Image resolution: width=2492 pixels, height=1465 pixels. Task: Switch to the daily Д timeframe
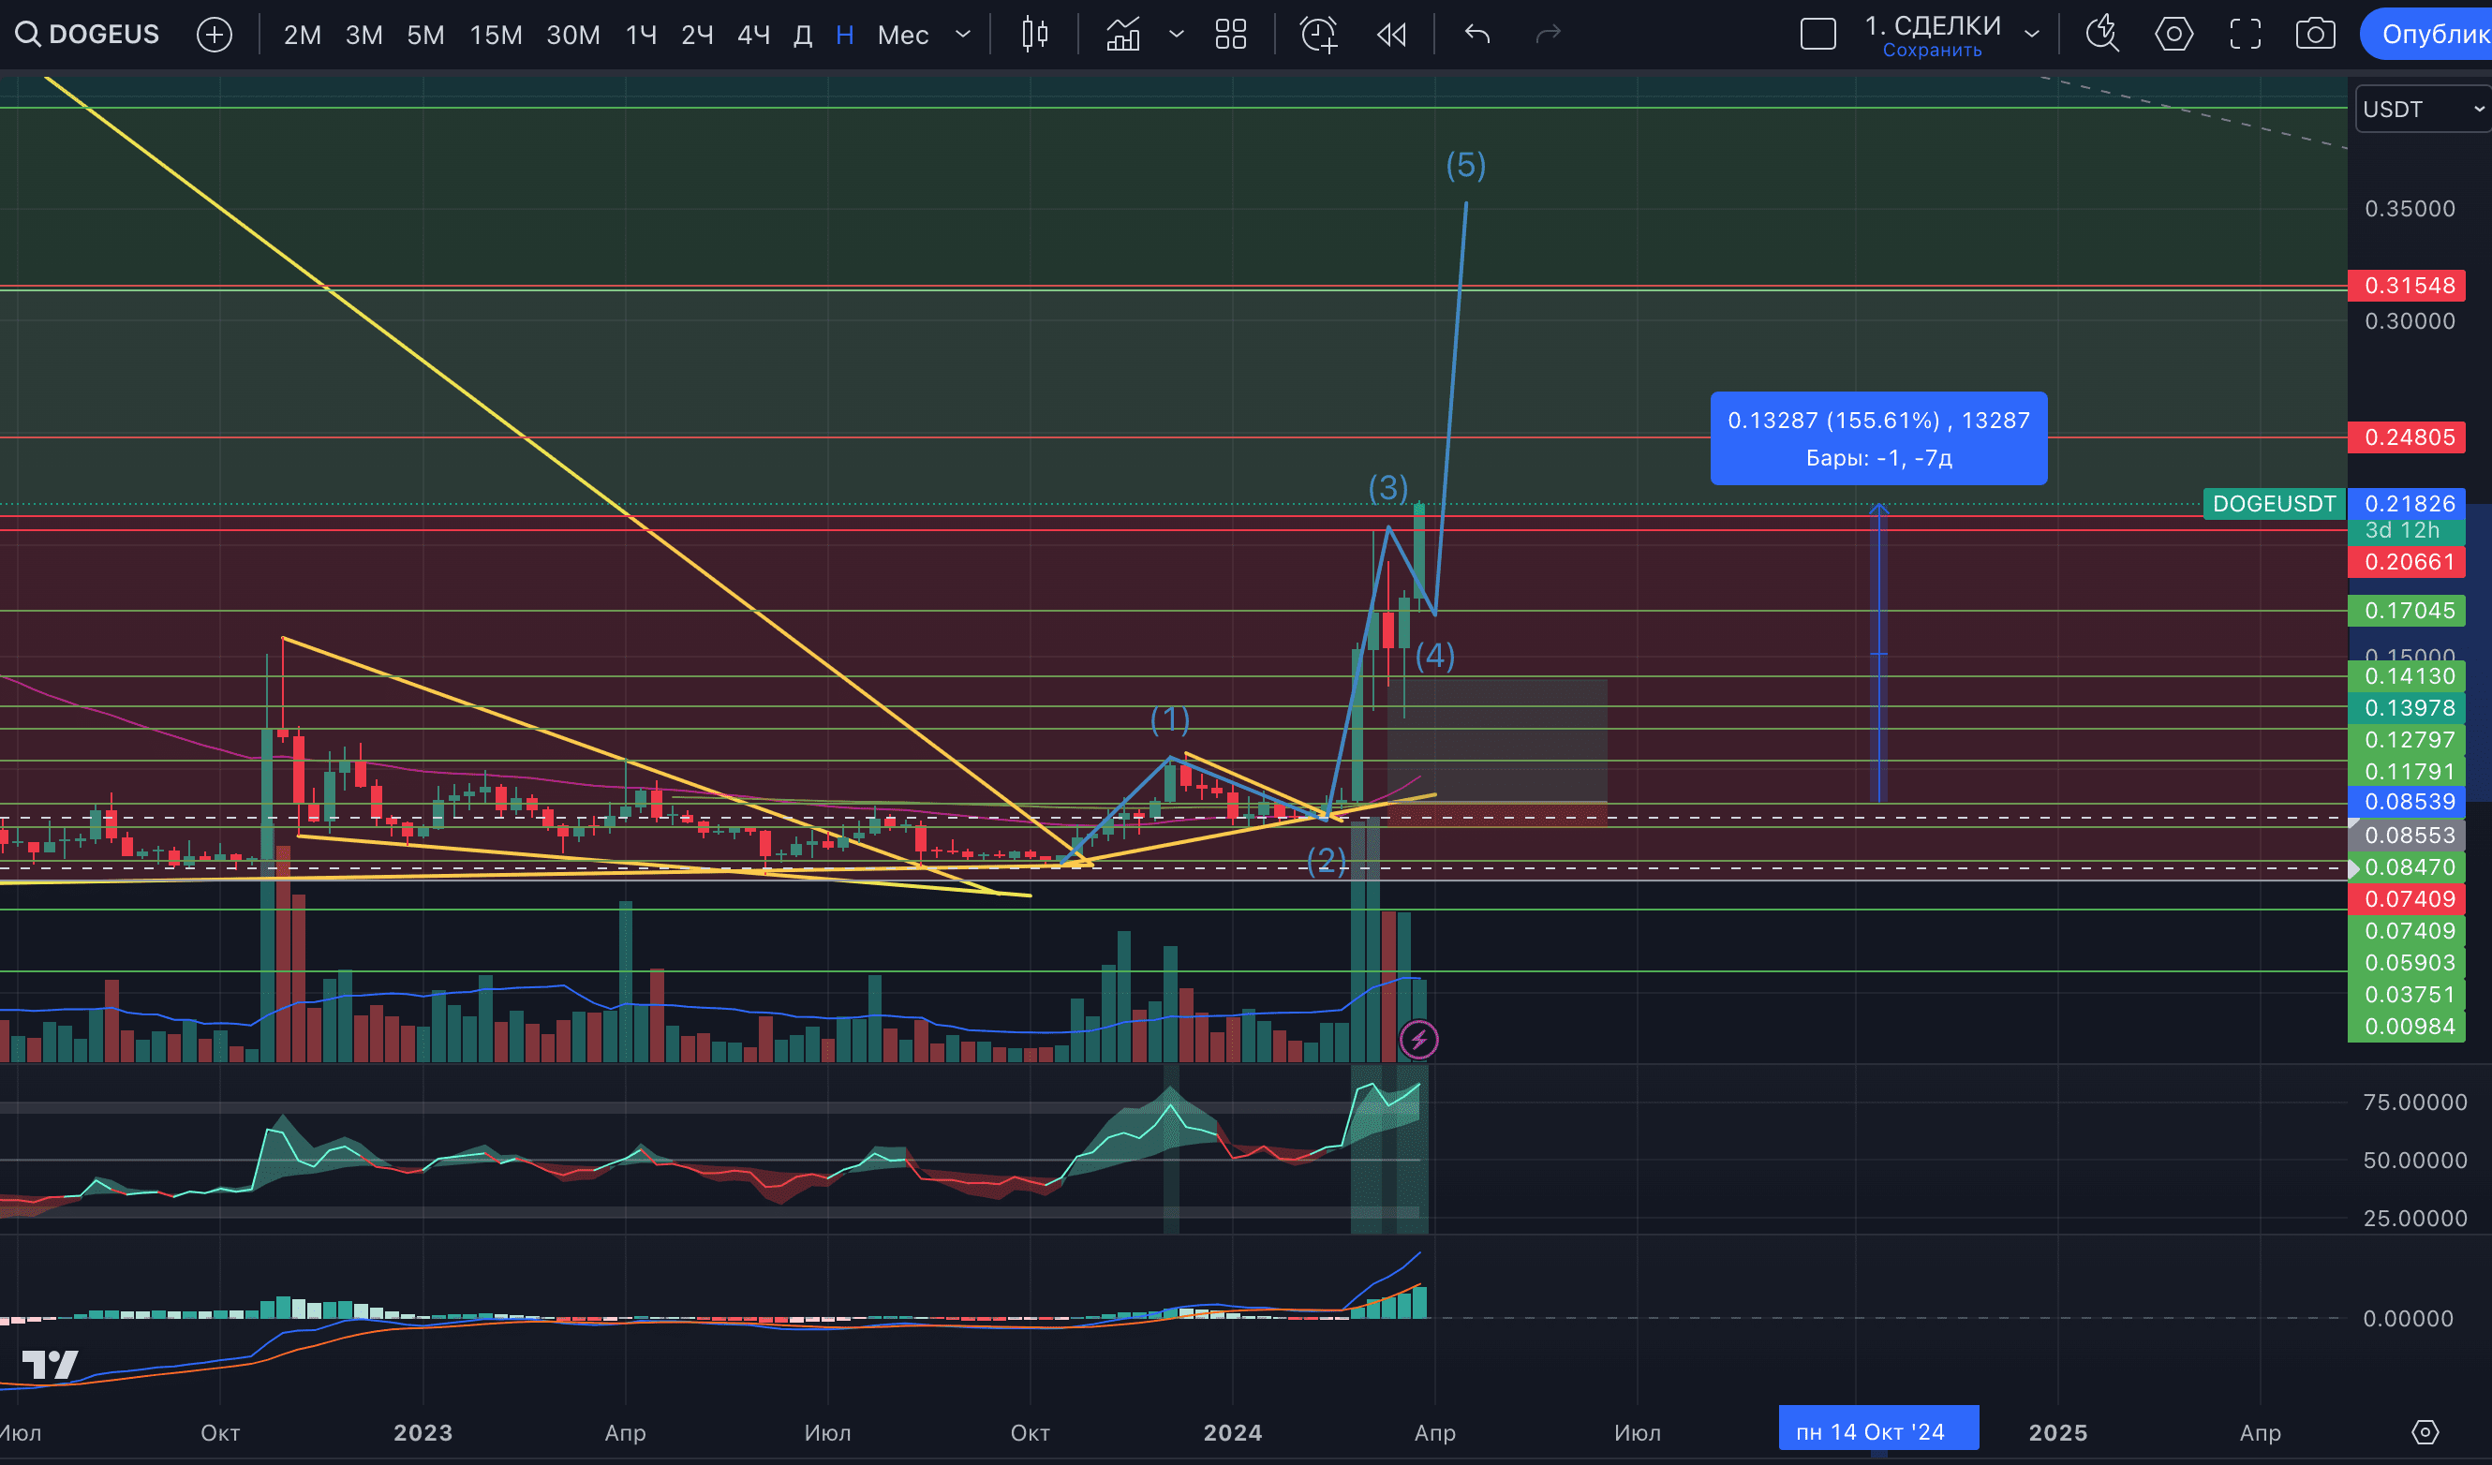(x=802, y=34)
